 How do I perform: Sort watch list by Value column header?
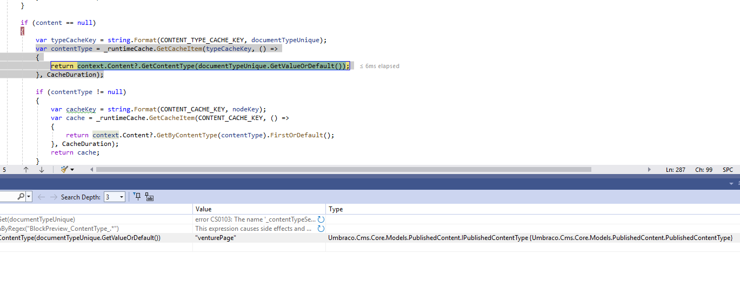click(x=259, y=209)
